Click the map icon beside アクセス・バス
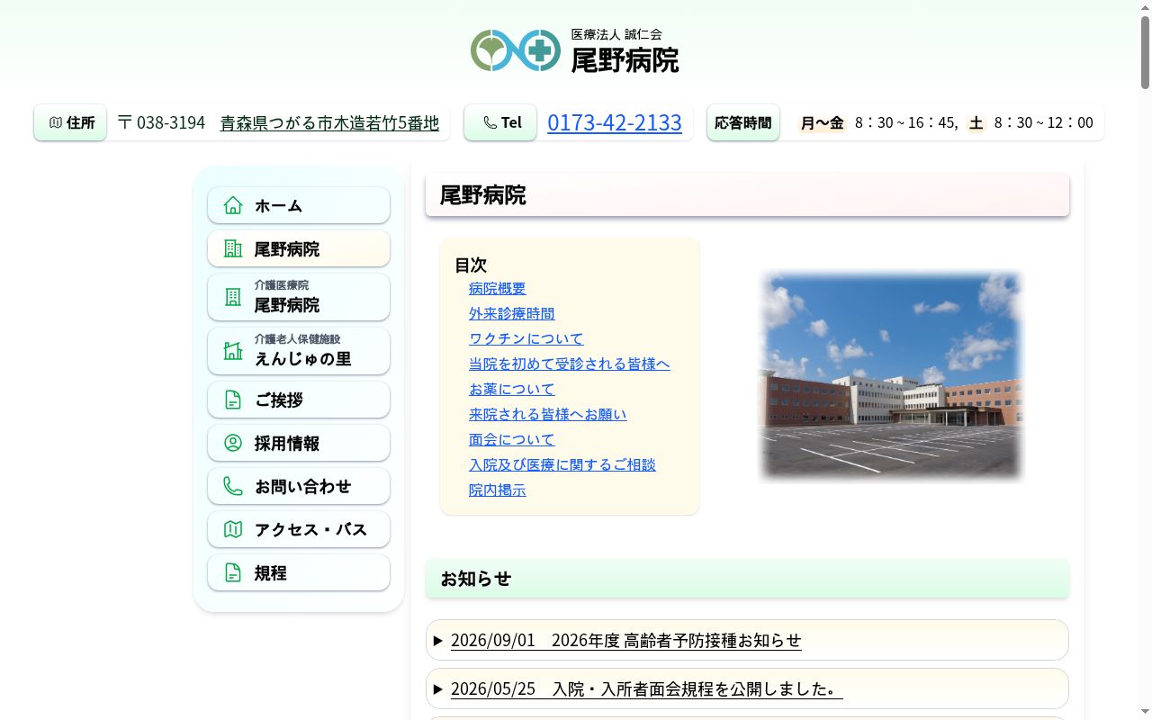1152x720 pixels. point(233,529)
